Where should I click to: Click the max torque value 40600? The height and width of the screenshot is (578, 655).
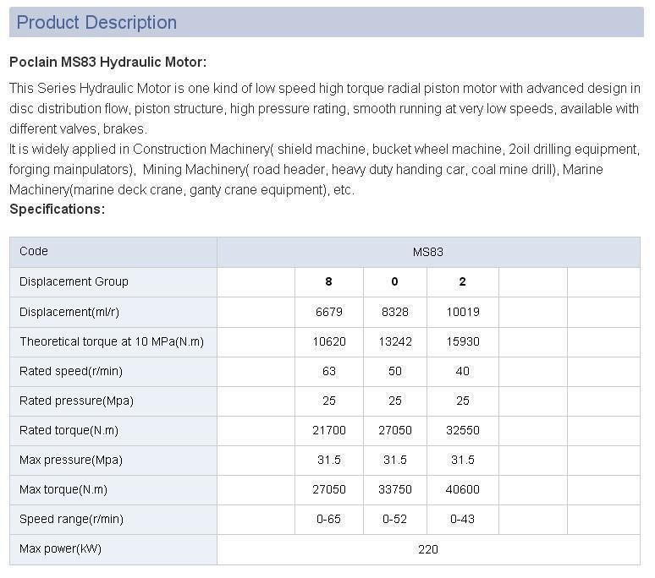click(x=462, y=489)
